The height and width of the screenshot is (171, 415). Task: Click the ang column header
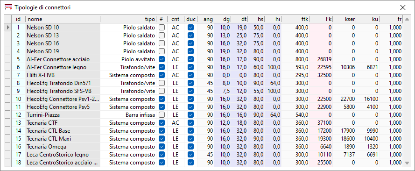pyautogui.click(x=206, y=19)
